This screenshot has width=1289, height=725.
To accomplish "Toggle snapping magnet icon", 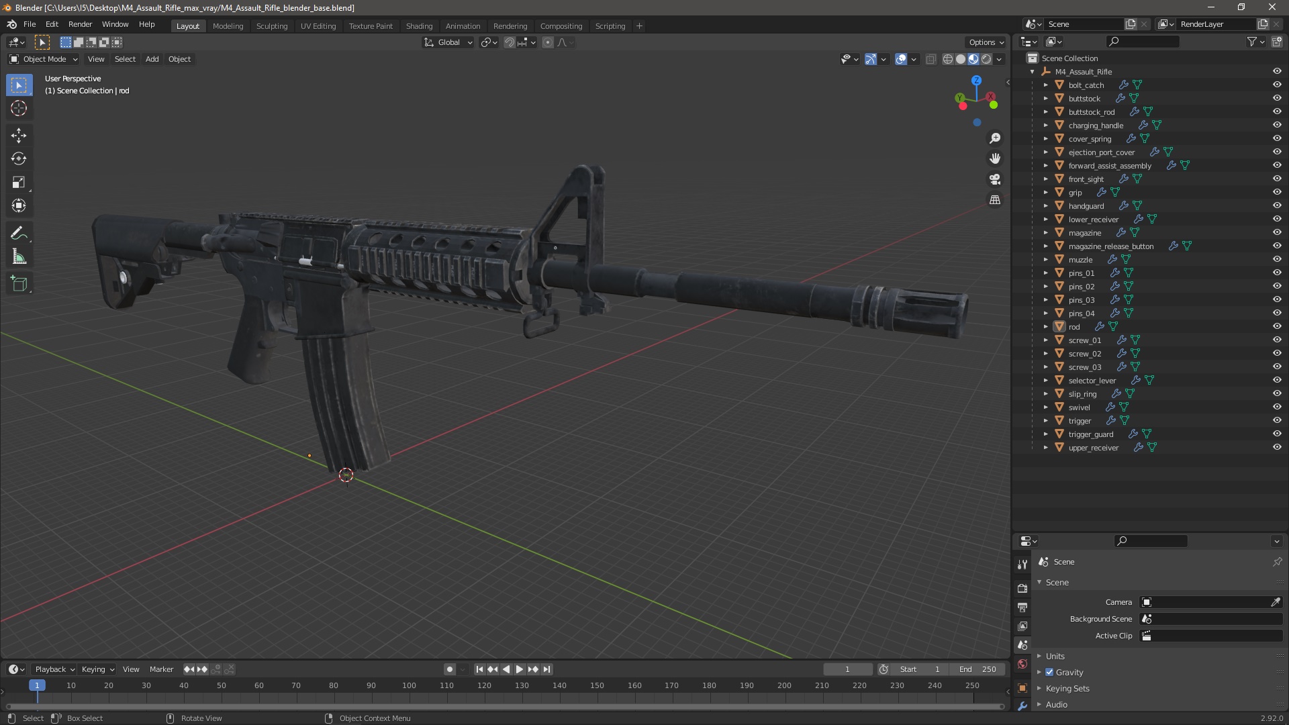I will (509, 42).
